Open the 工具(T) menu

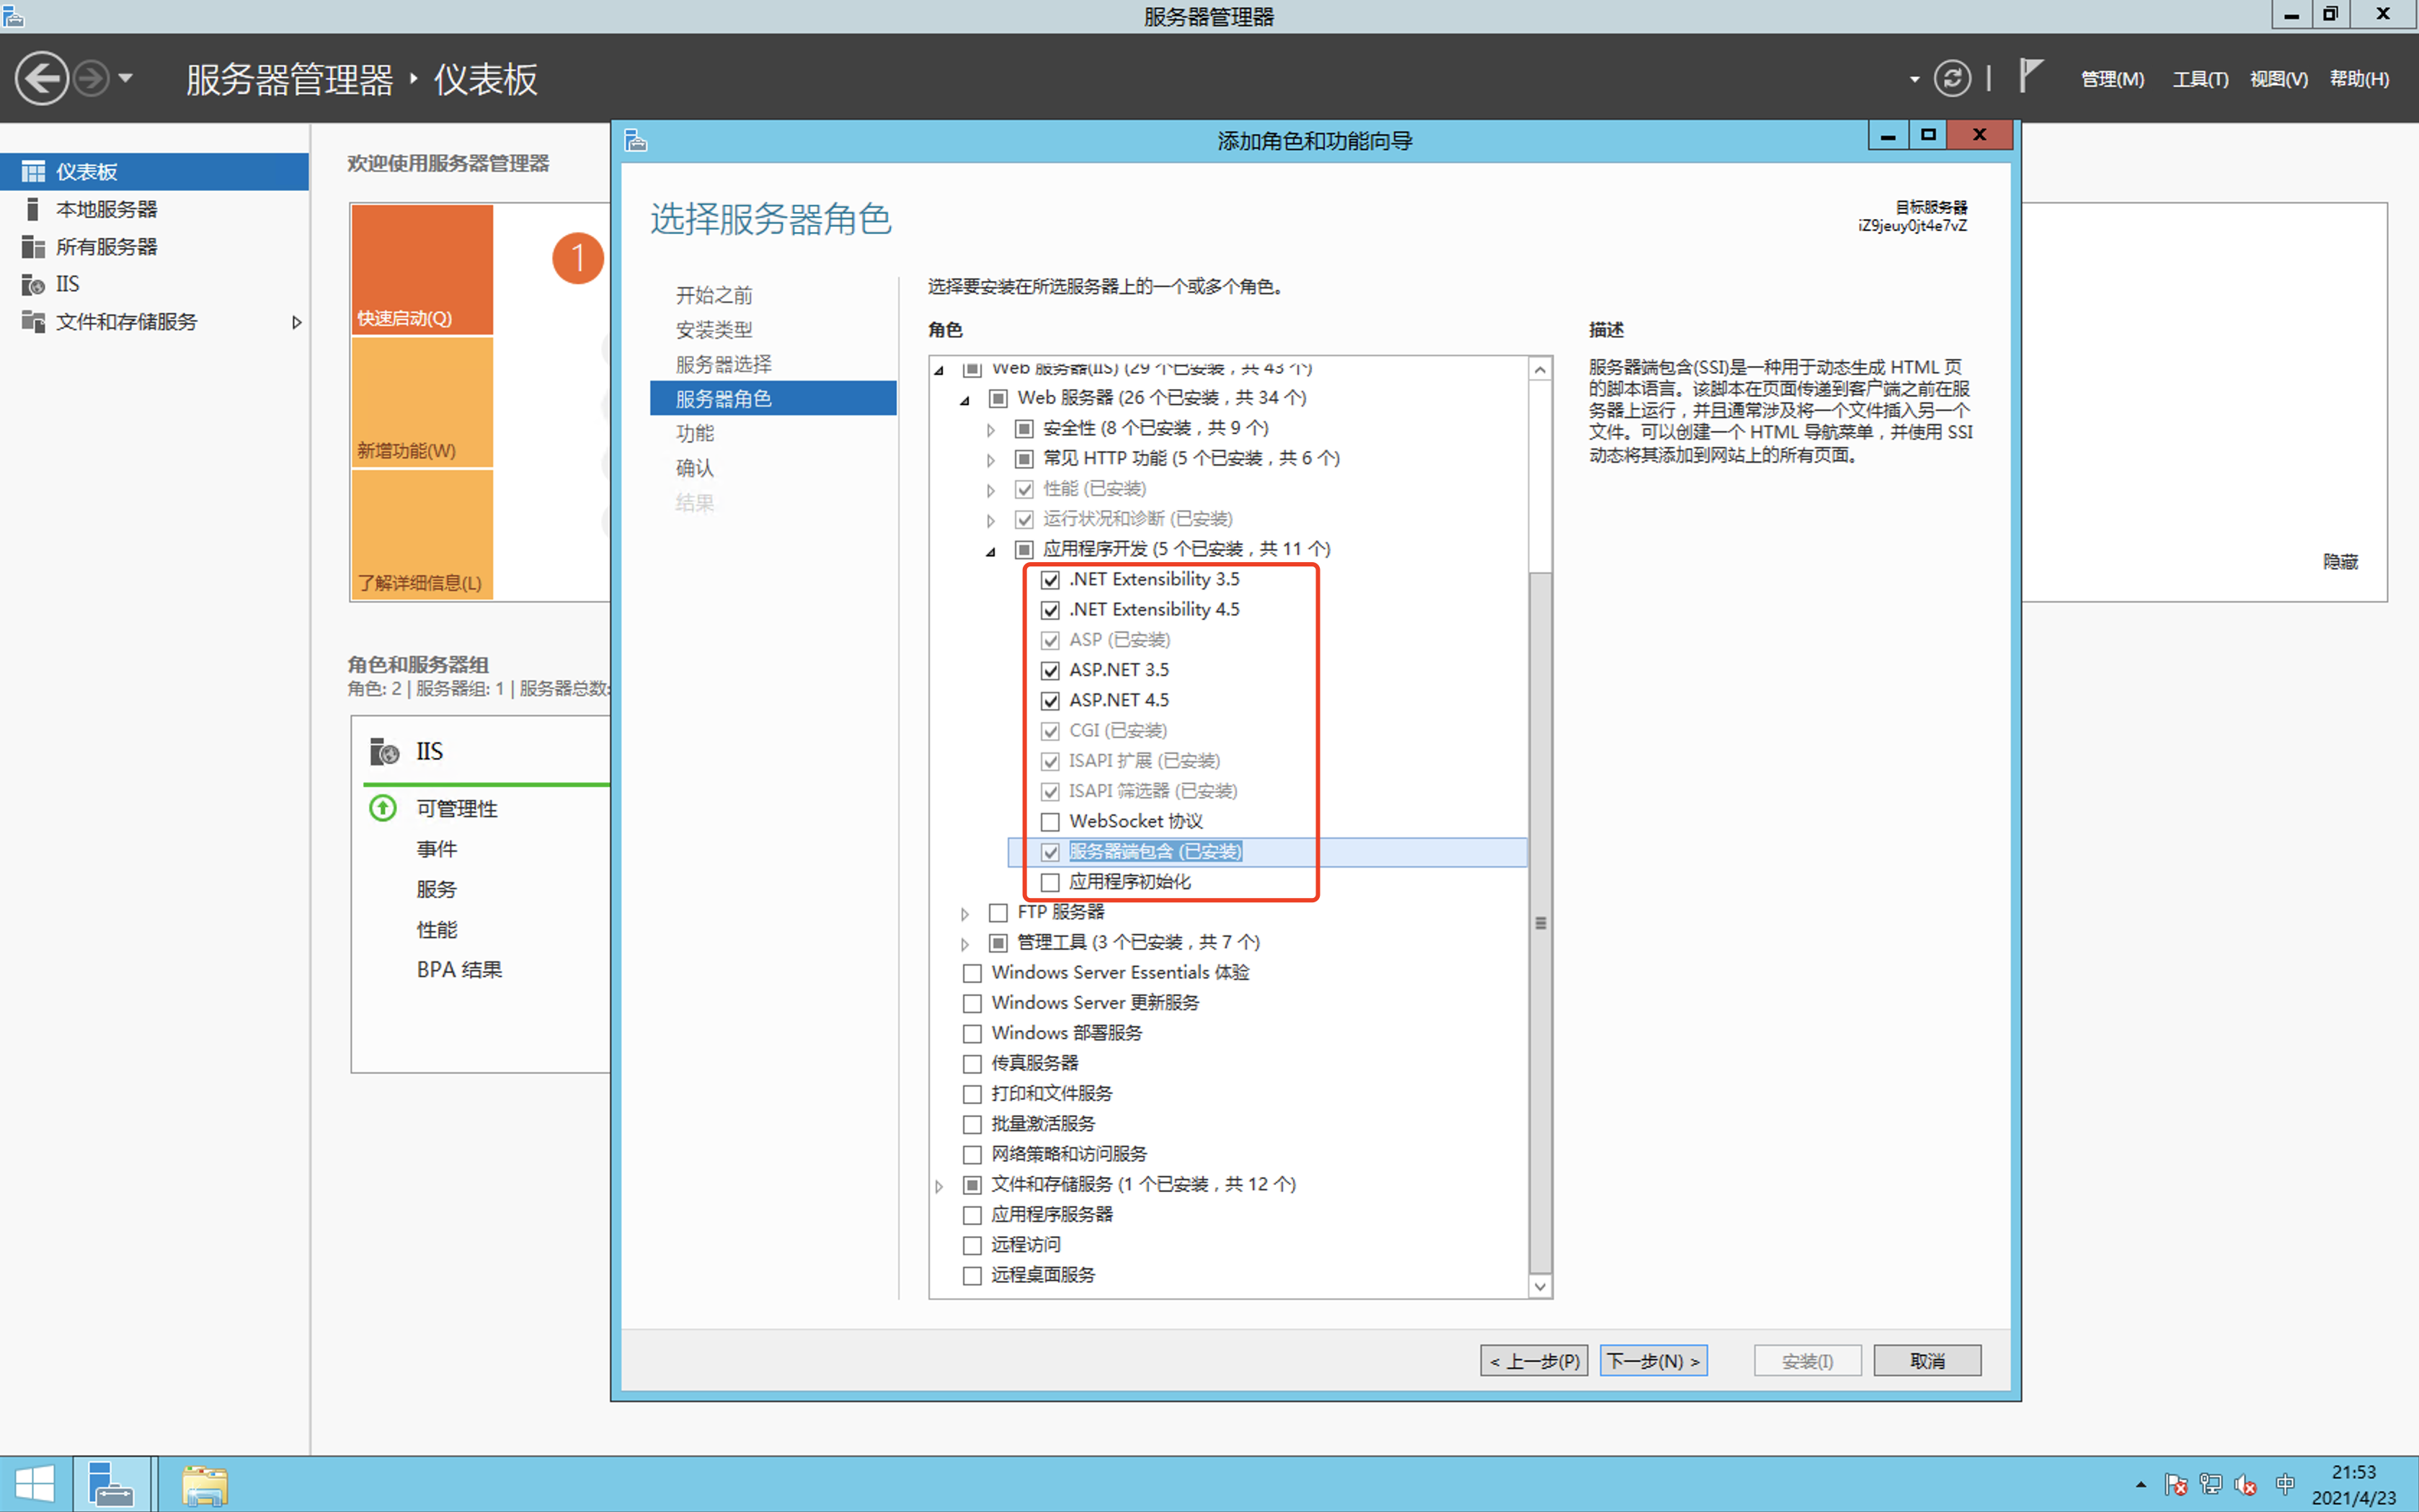2199,79
